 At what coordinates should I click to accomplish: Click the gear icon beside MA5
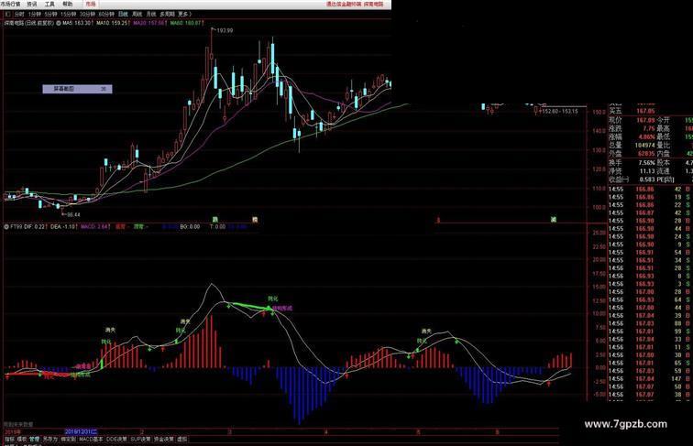point(59,23)
